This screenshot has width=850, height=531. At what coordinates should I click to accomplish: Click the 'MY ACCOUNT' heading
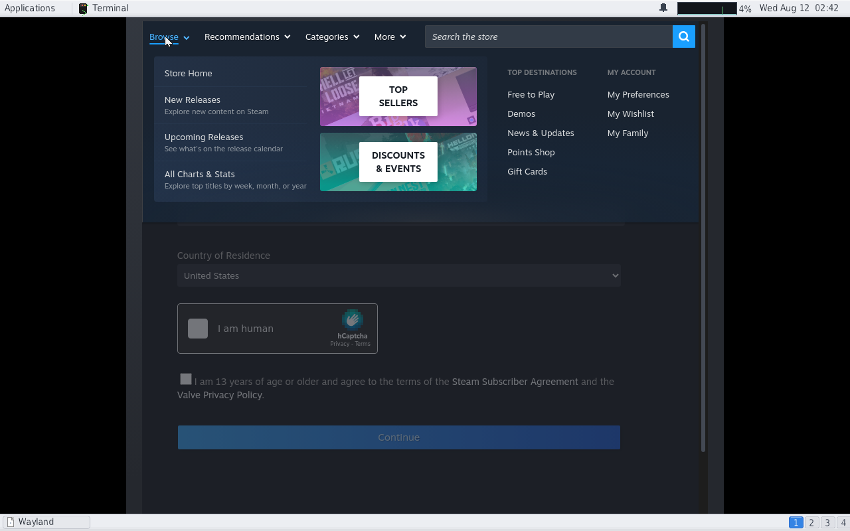632,72
